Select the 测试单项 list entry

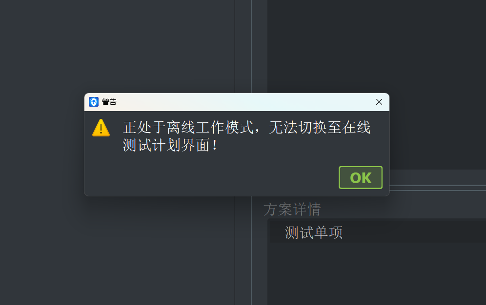point(314,232)
